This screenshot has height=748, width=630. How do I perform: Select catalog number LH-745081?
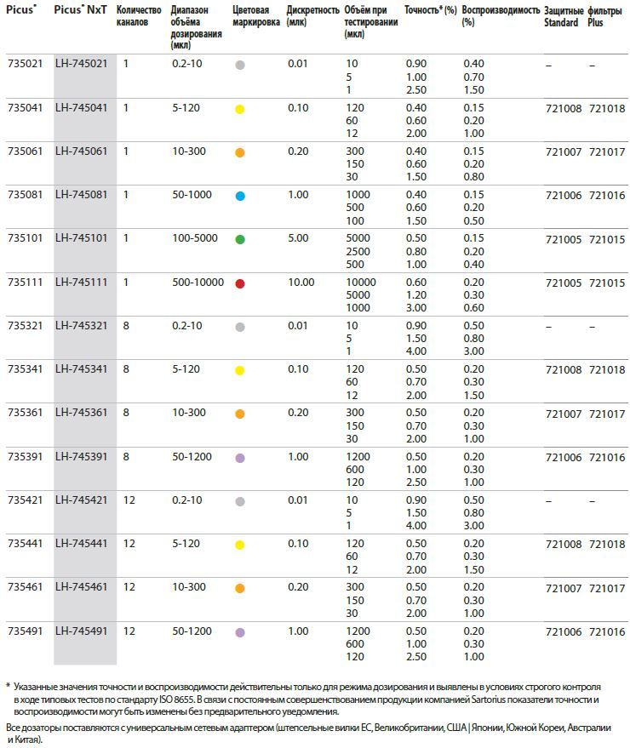click(x=83, y=196)
